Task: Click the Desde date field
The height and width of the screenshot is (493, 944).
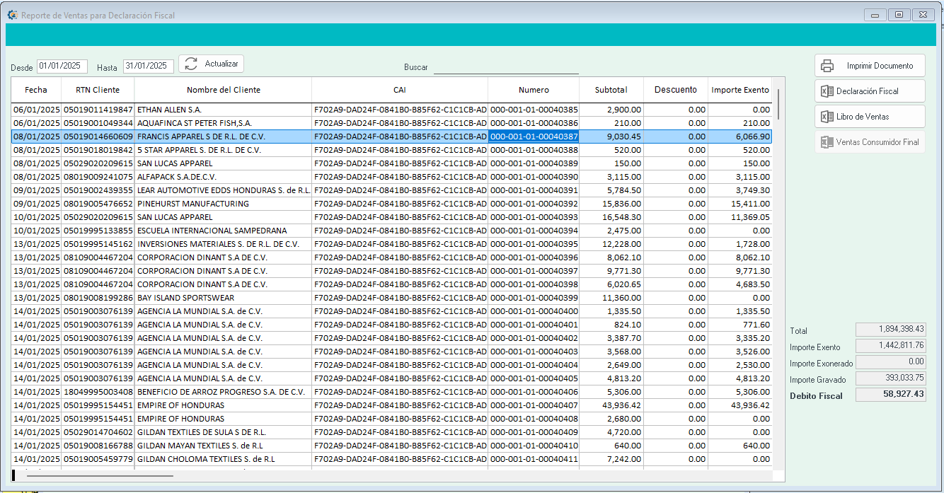Action: (62, 66)
